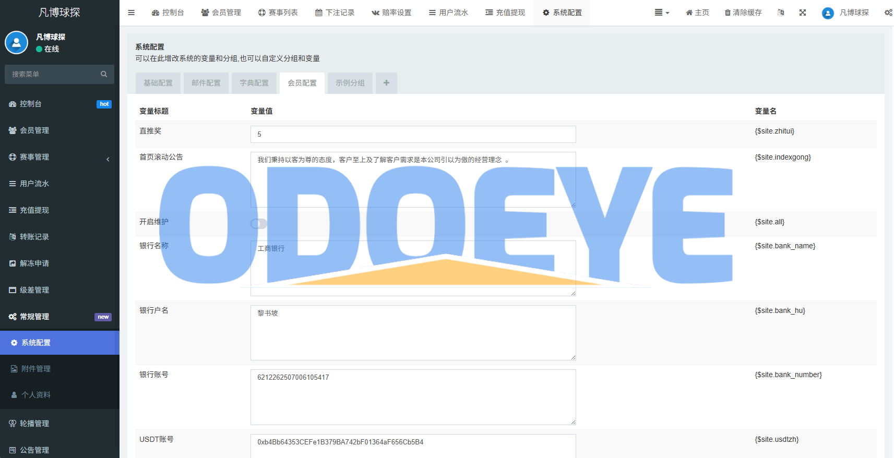The image size is (894, 458).
Task: Click the USDT账号 textarea
Action: point(413,446)
